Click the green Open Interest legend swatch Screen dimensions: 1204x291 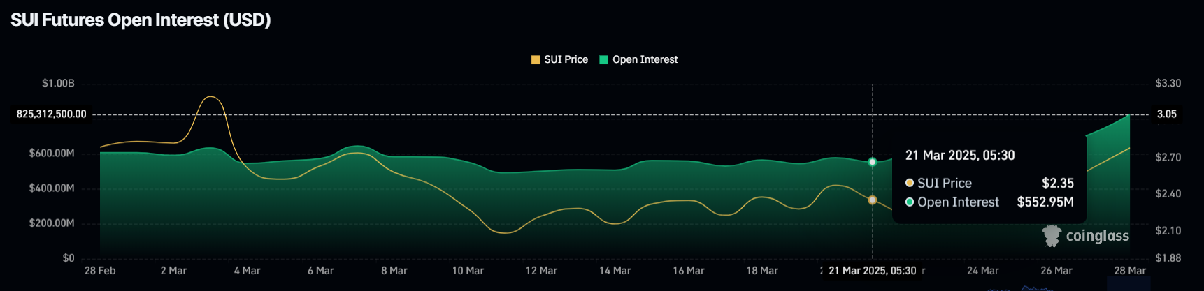[603, 59]
